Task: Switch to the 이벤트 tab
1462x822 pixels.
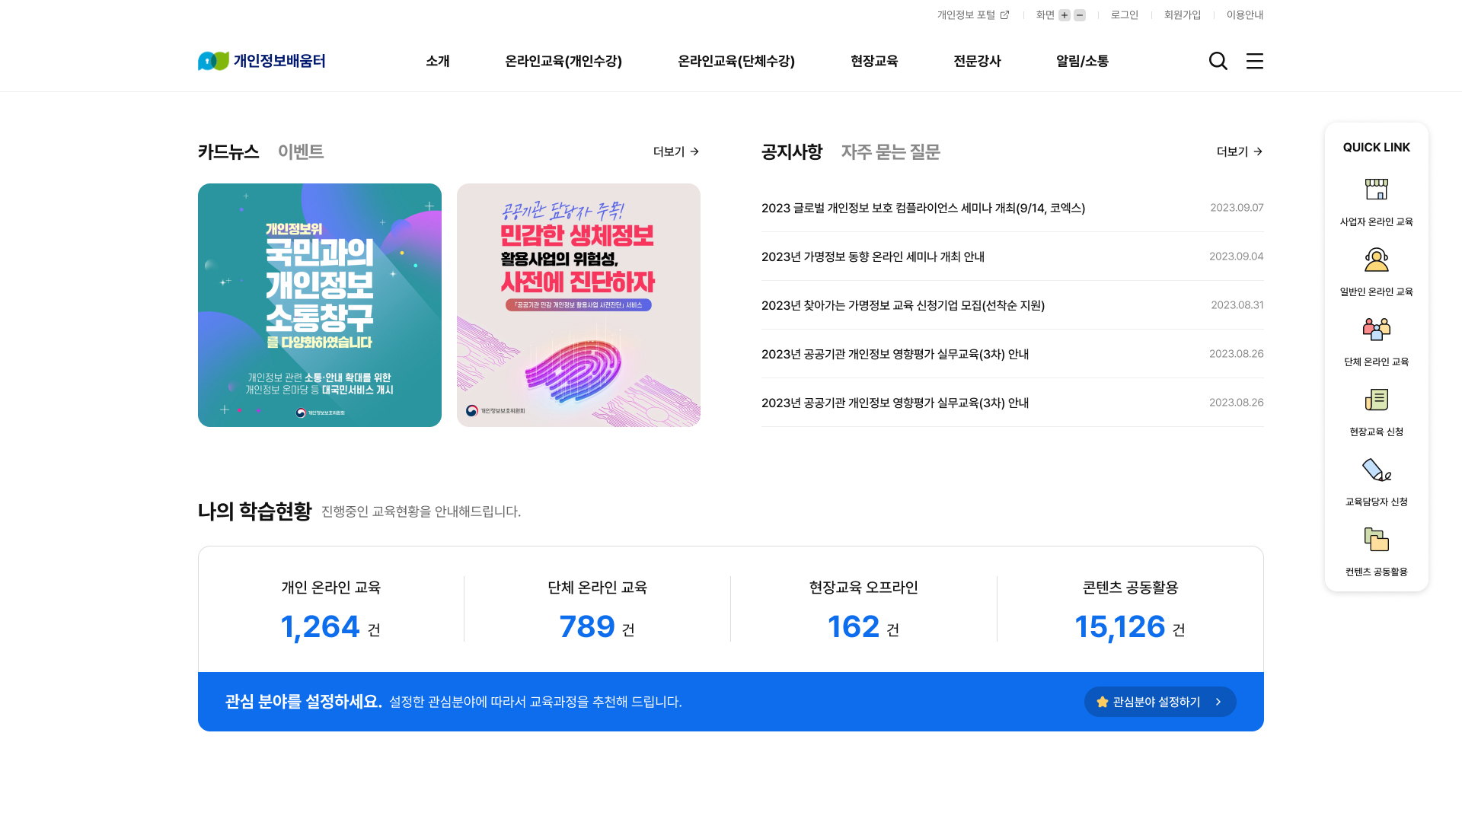Action: pyautogui.click(x=301, y=151)
